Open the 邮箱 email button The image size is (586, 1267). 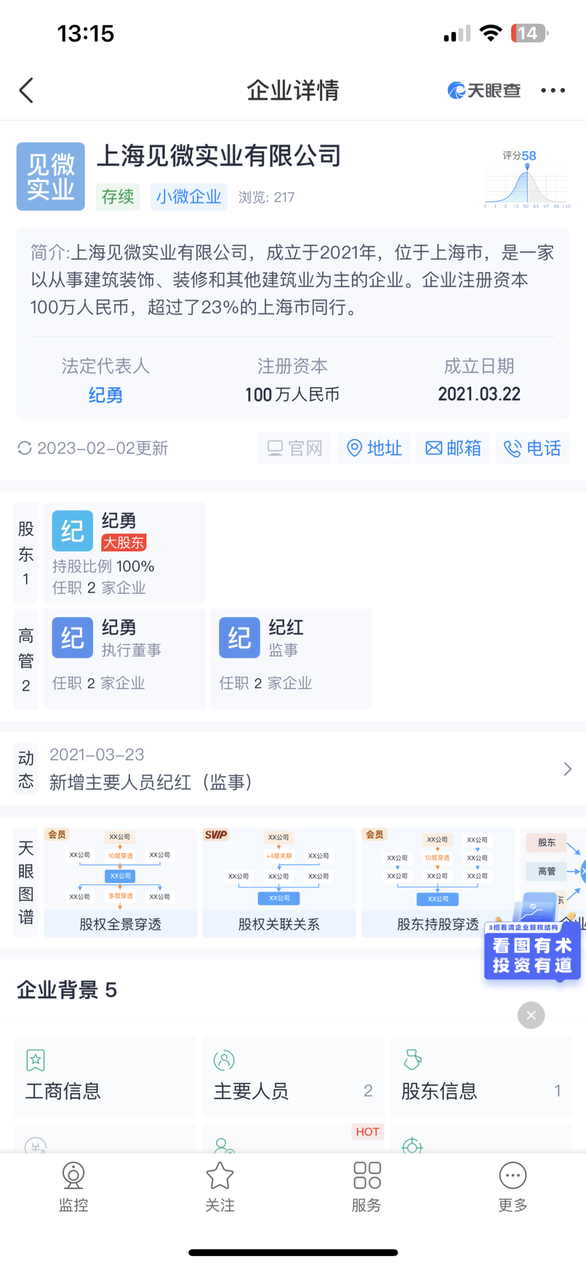coord(453,448)
